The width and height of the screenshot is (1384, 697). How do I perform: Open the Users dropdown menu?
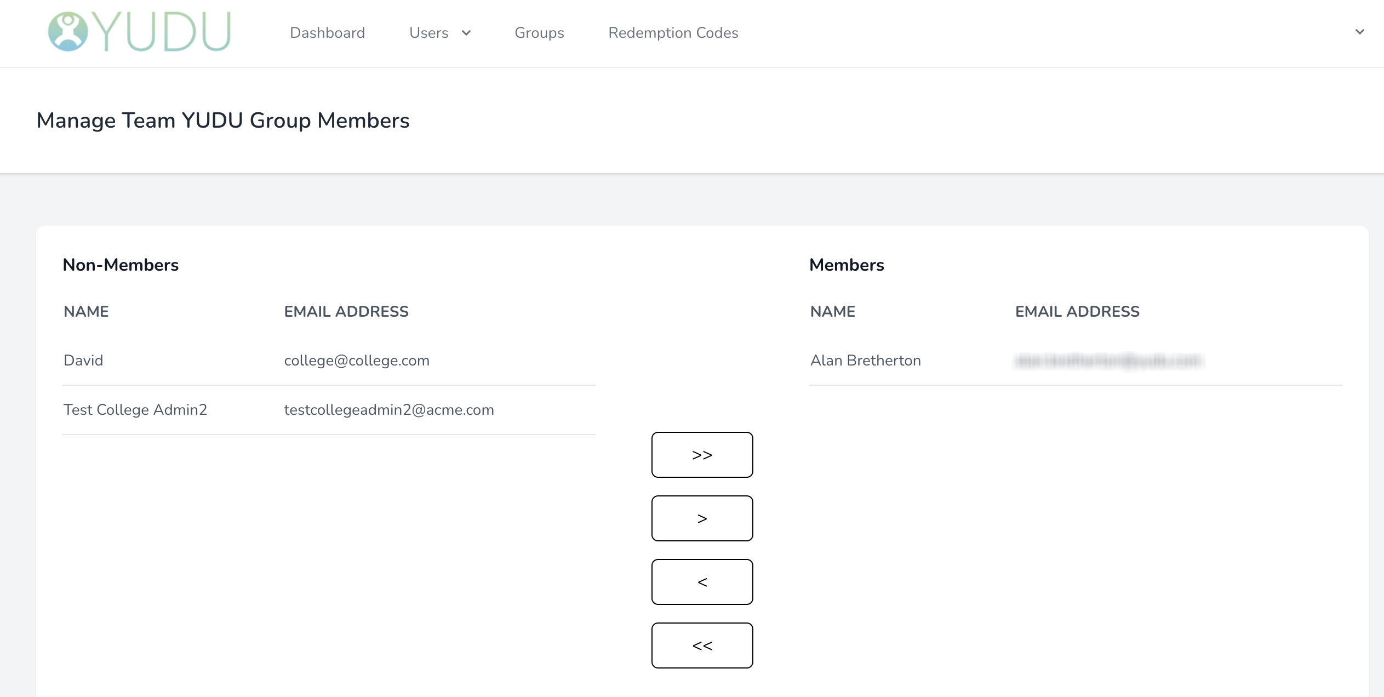(x=429, y=32)
